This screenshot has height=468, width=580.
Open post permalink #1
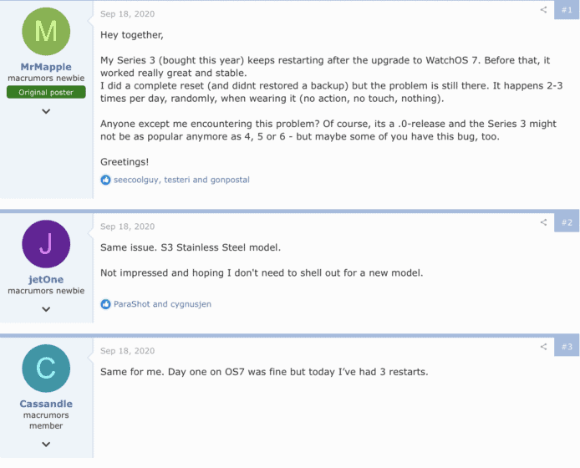pyautogui.click(x=567, y=10)
